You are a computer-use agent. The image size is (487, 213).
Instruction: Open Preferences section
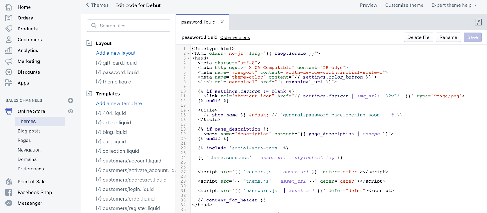coord(31,169)
